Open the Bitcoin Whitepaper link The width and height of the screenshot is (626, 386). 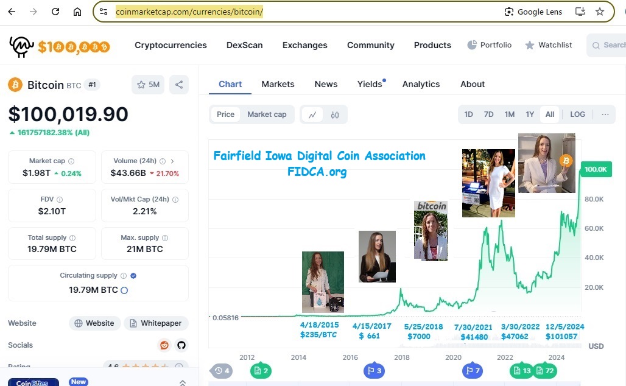coord(156,323)
